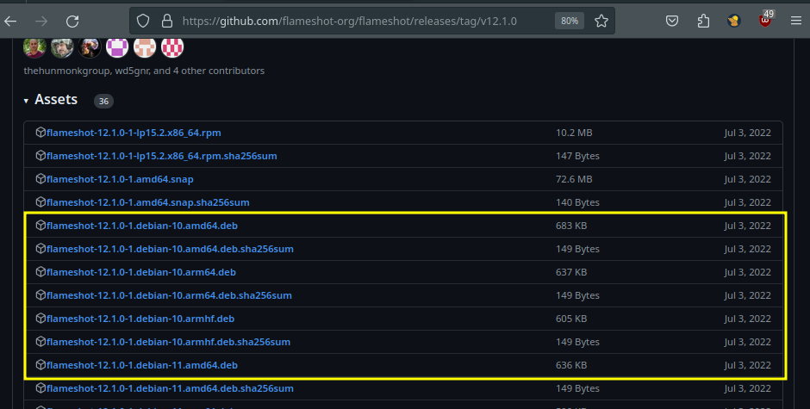Download the lp15.2.x86_64.rpm package
The height and width of the screenshot is (409, 810).
coord(134,133)
